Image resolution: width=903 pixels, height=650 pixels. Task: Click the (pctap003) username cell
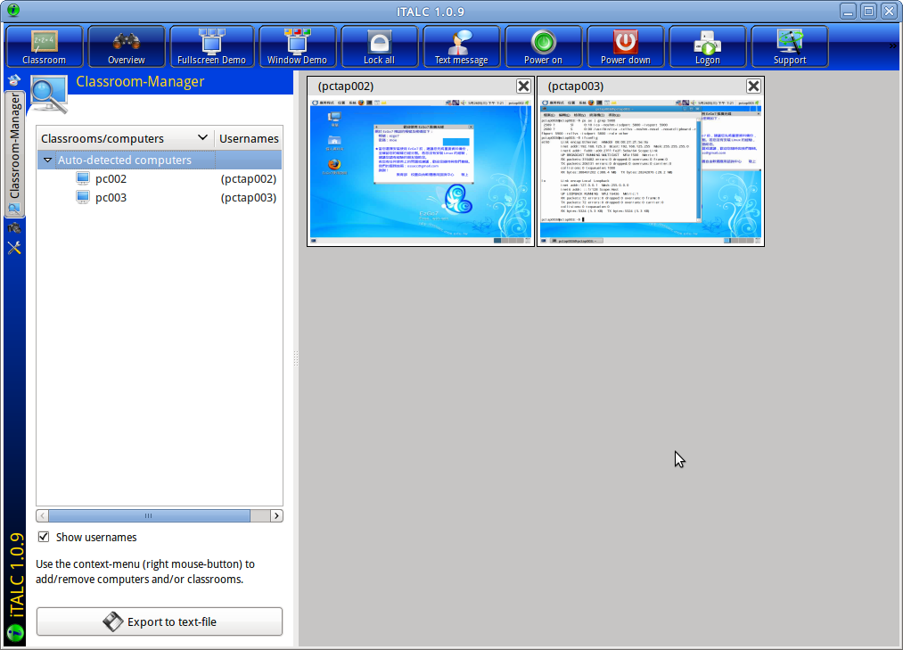(248, 198)
